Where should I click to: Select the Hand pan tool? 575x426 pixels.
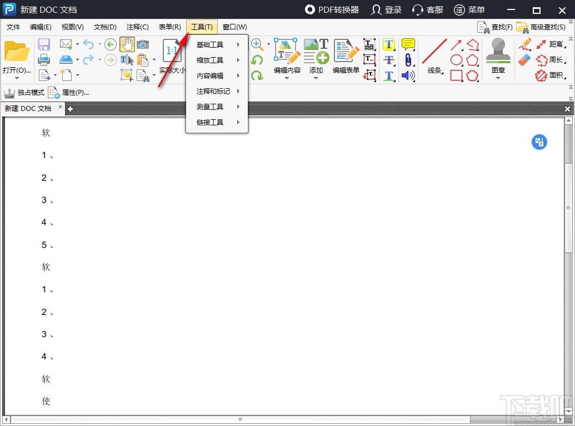click(127, 44)
